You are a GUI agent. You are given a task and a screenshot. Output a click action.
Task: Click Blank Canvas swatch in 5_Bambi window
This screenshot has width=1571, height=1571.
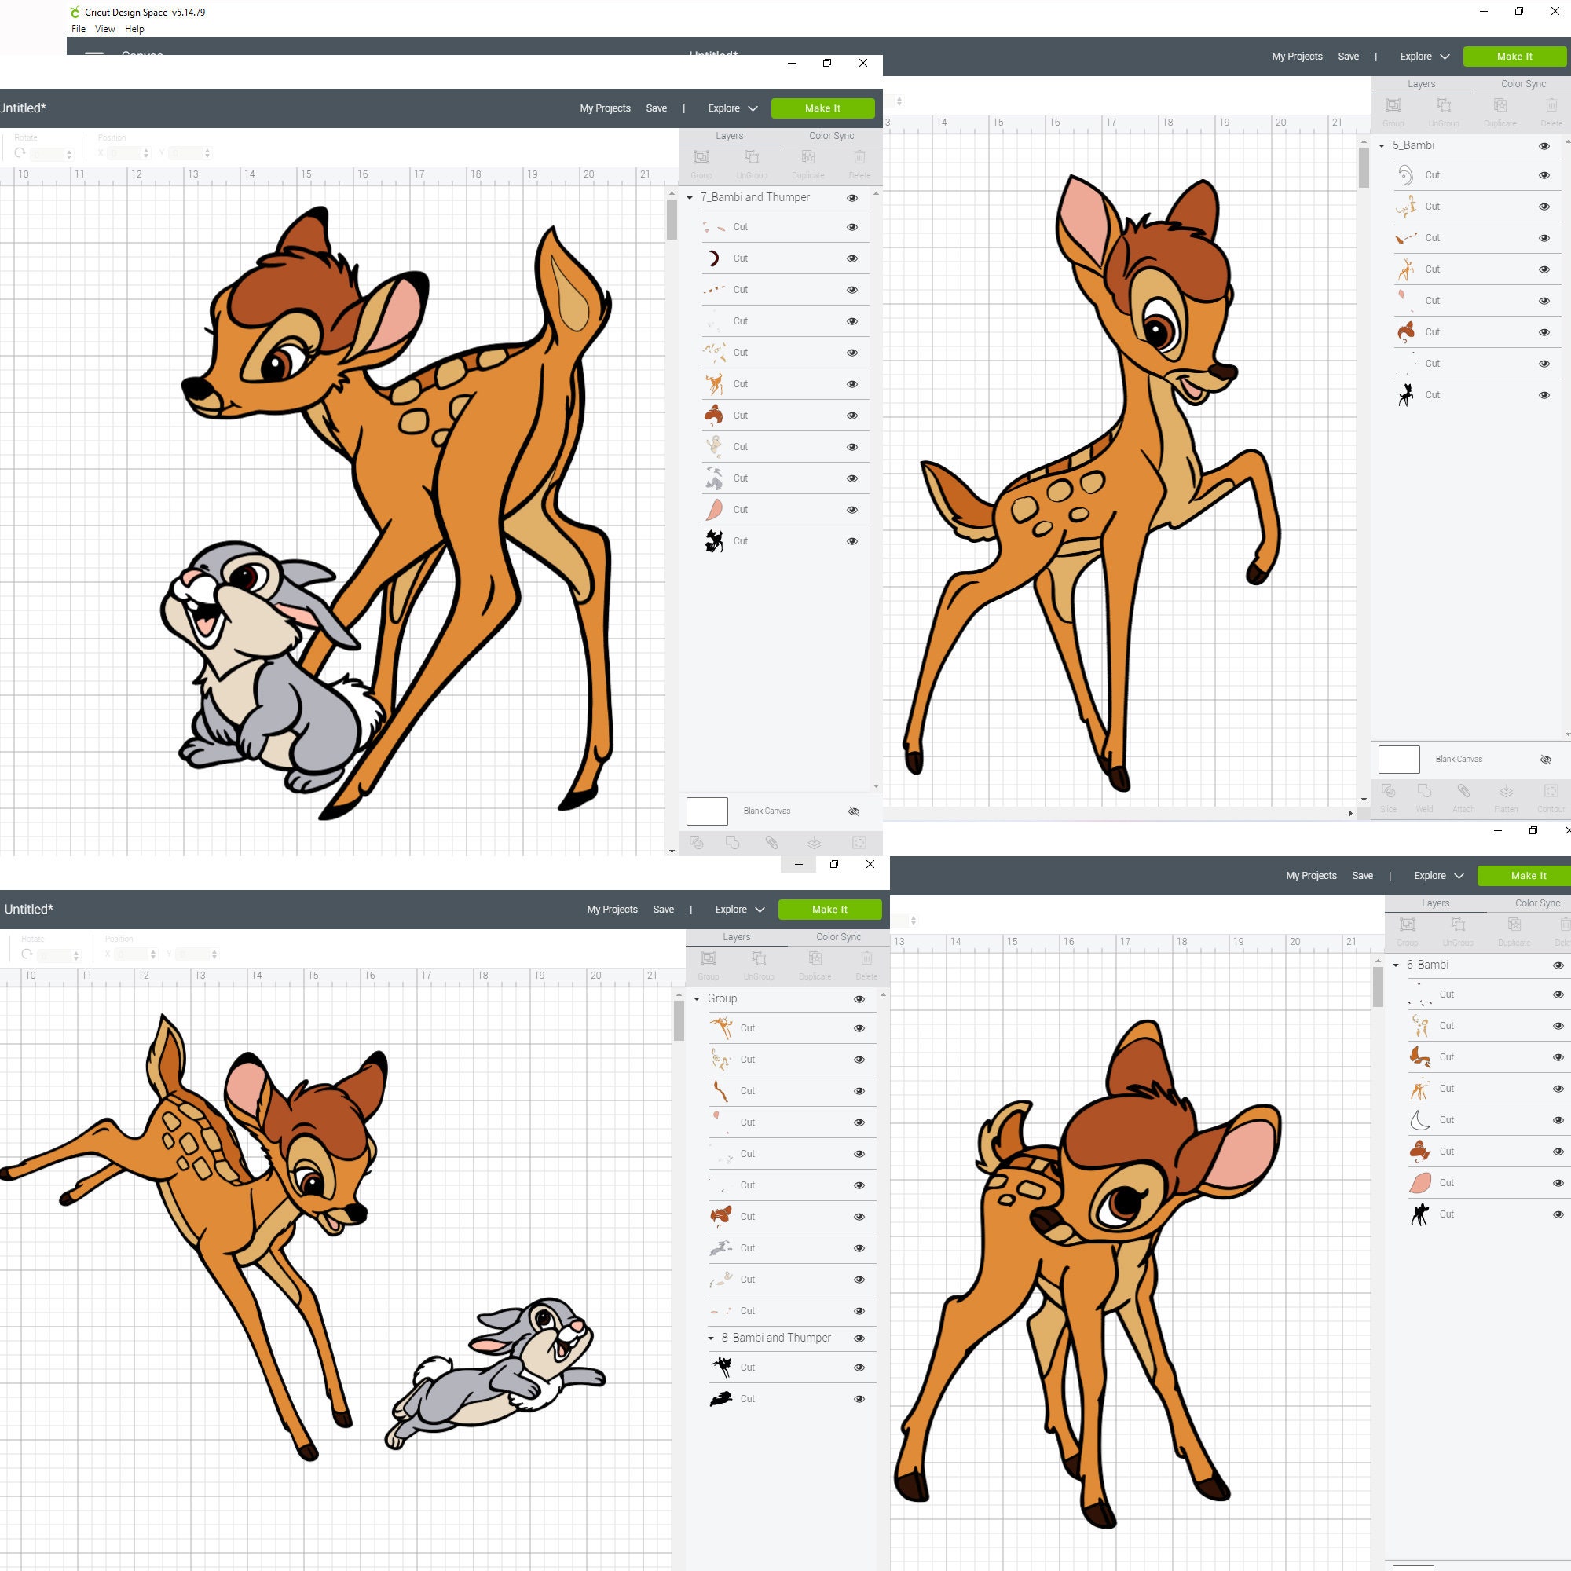pyautogui.click(x=1399, y=760)
